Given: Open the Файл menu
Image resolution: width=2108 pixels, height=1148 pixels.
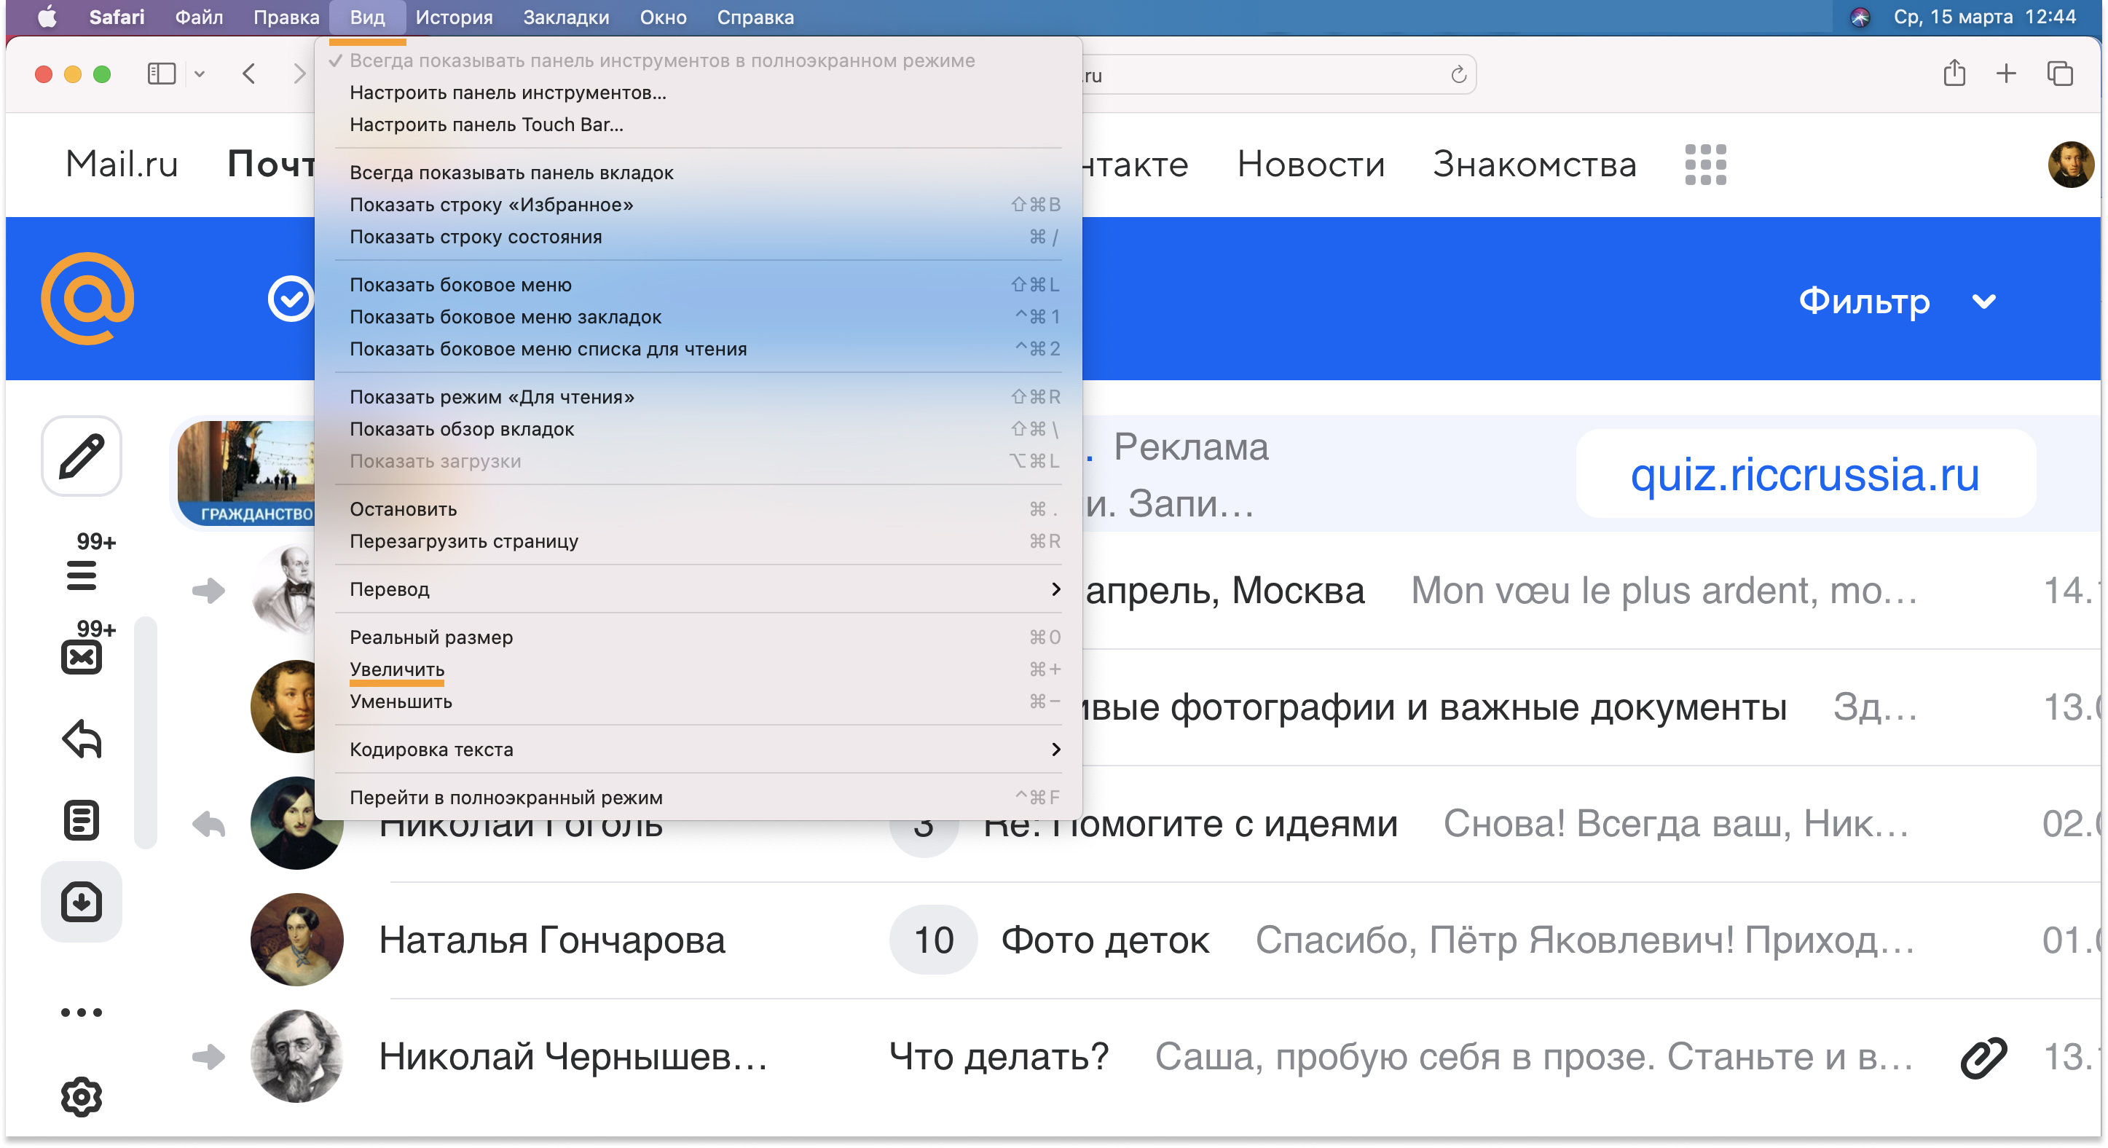Looking at the screenshot, I should pyautogui.click(x=199, y=17).
